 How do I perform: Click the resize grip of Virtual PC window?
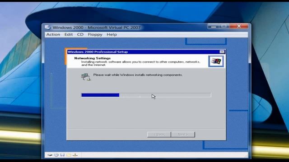click(246, 156)
